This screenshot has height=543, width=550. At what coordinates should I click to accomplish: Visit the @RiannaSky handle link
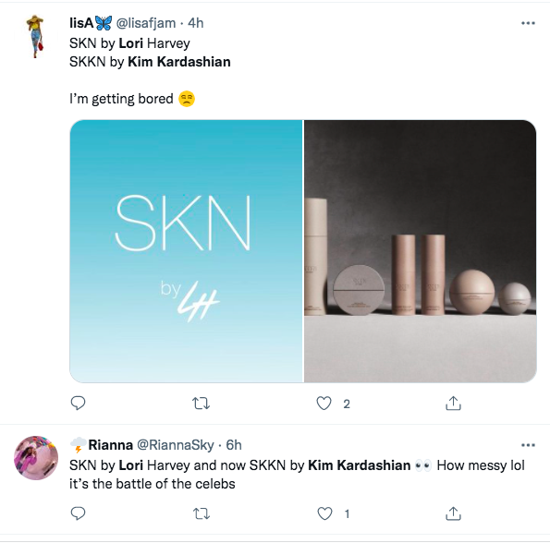(175, 445)
